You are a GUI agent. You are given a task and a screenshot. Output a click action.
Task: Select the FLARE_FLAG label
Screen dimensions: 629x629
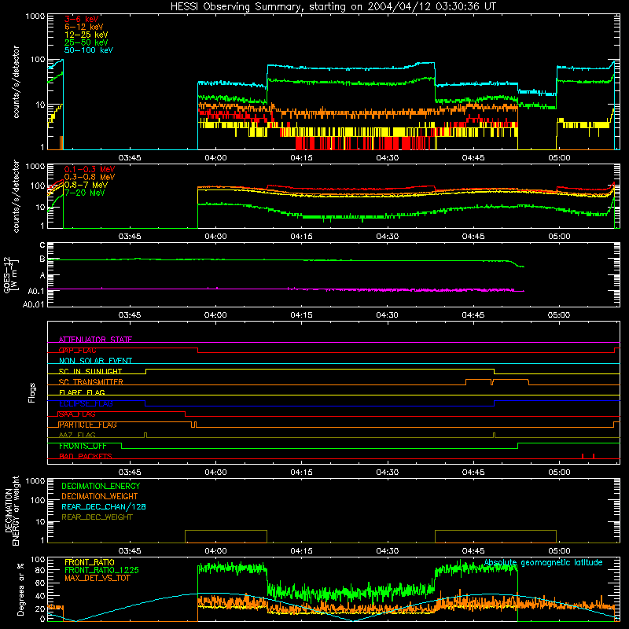(82, 392)
